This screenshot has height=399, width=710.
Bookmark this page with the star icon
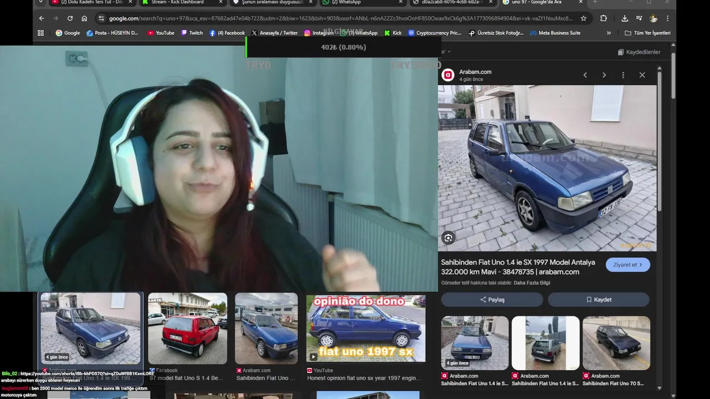[x=584, y=18]
